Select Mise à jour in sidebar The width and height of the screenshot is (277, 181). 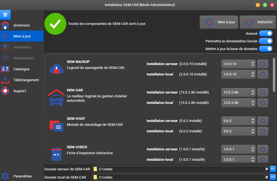[22, 36]
